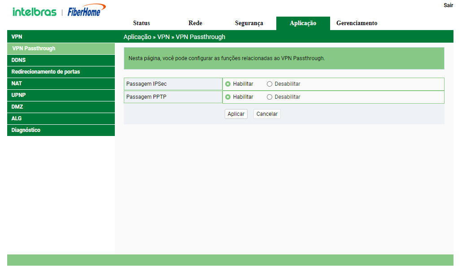This screenshot has height=276, width=462.
Task: Click the Cancelar button
Action: [267, 114]
